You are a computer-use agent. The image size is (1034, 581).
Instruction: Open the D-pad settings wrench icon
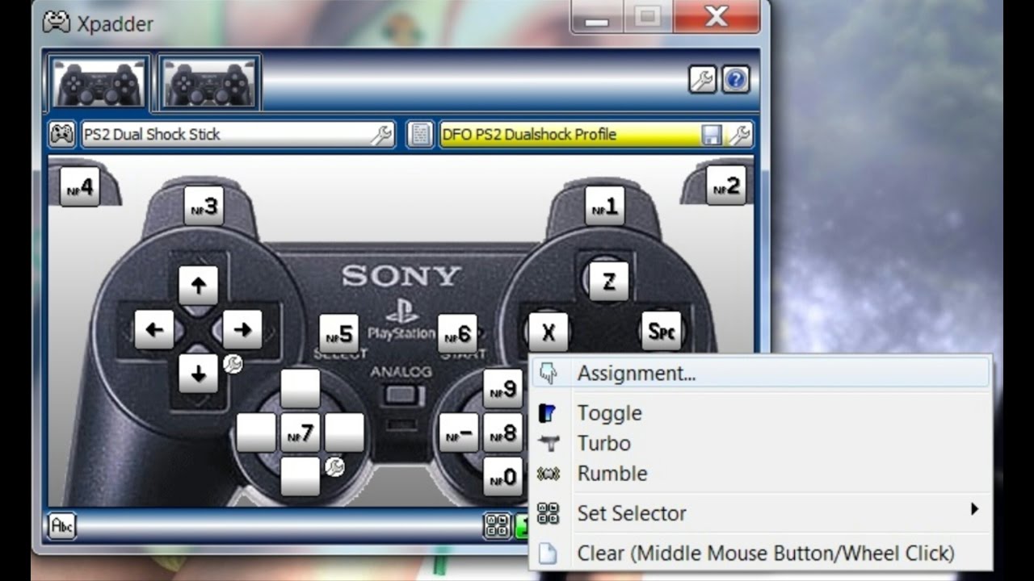pos(232,364)
